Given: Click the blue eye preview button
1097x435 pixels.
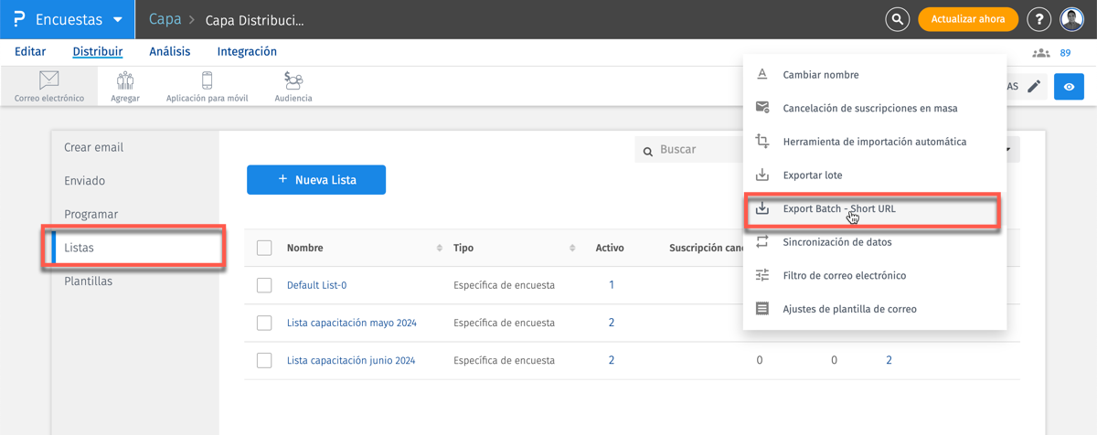Looking at the screenshot, I should pos(1069,87).
